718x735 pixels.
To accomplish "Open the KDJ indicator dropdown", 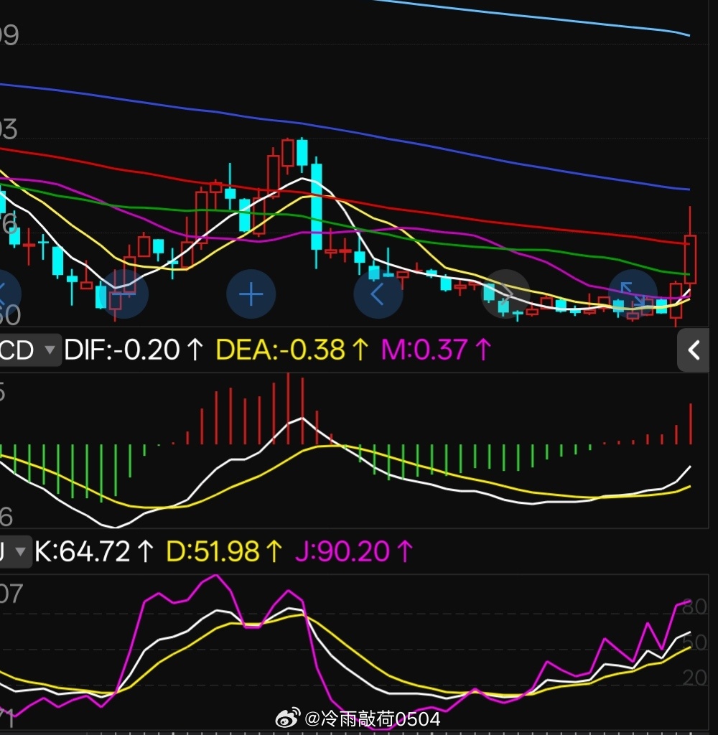I will click(x=16, y=551).
